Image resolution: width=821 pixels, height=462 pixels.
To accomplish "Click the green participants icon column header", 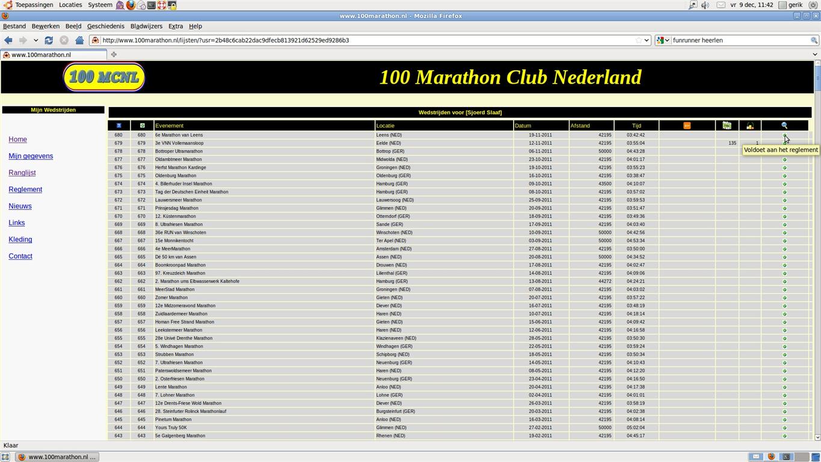I will 727,126.
